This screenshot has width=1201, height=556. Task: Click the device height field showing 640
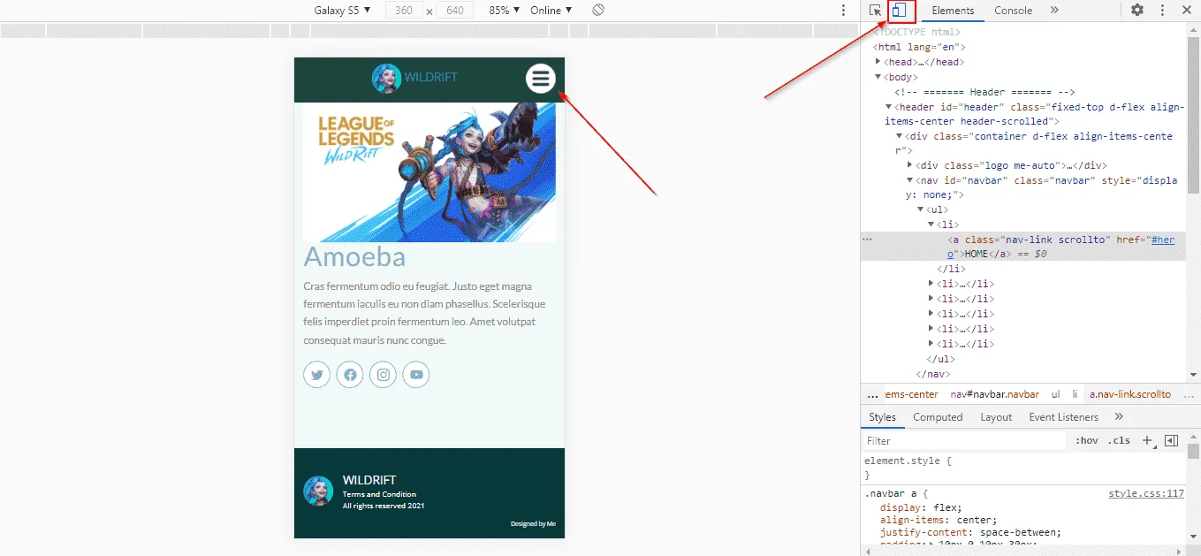point(455,11)
